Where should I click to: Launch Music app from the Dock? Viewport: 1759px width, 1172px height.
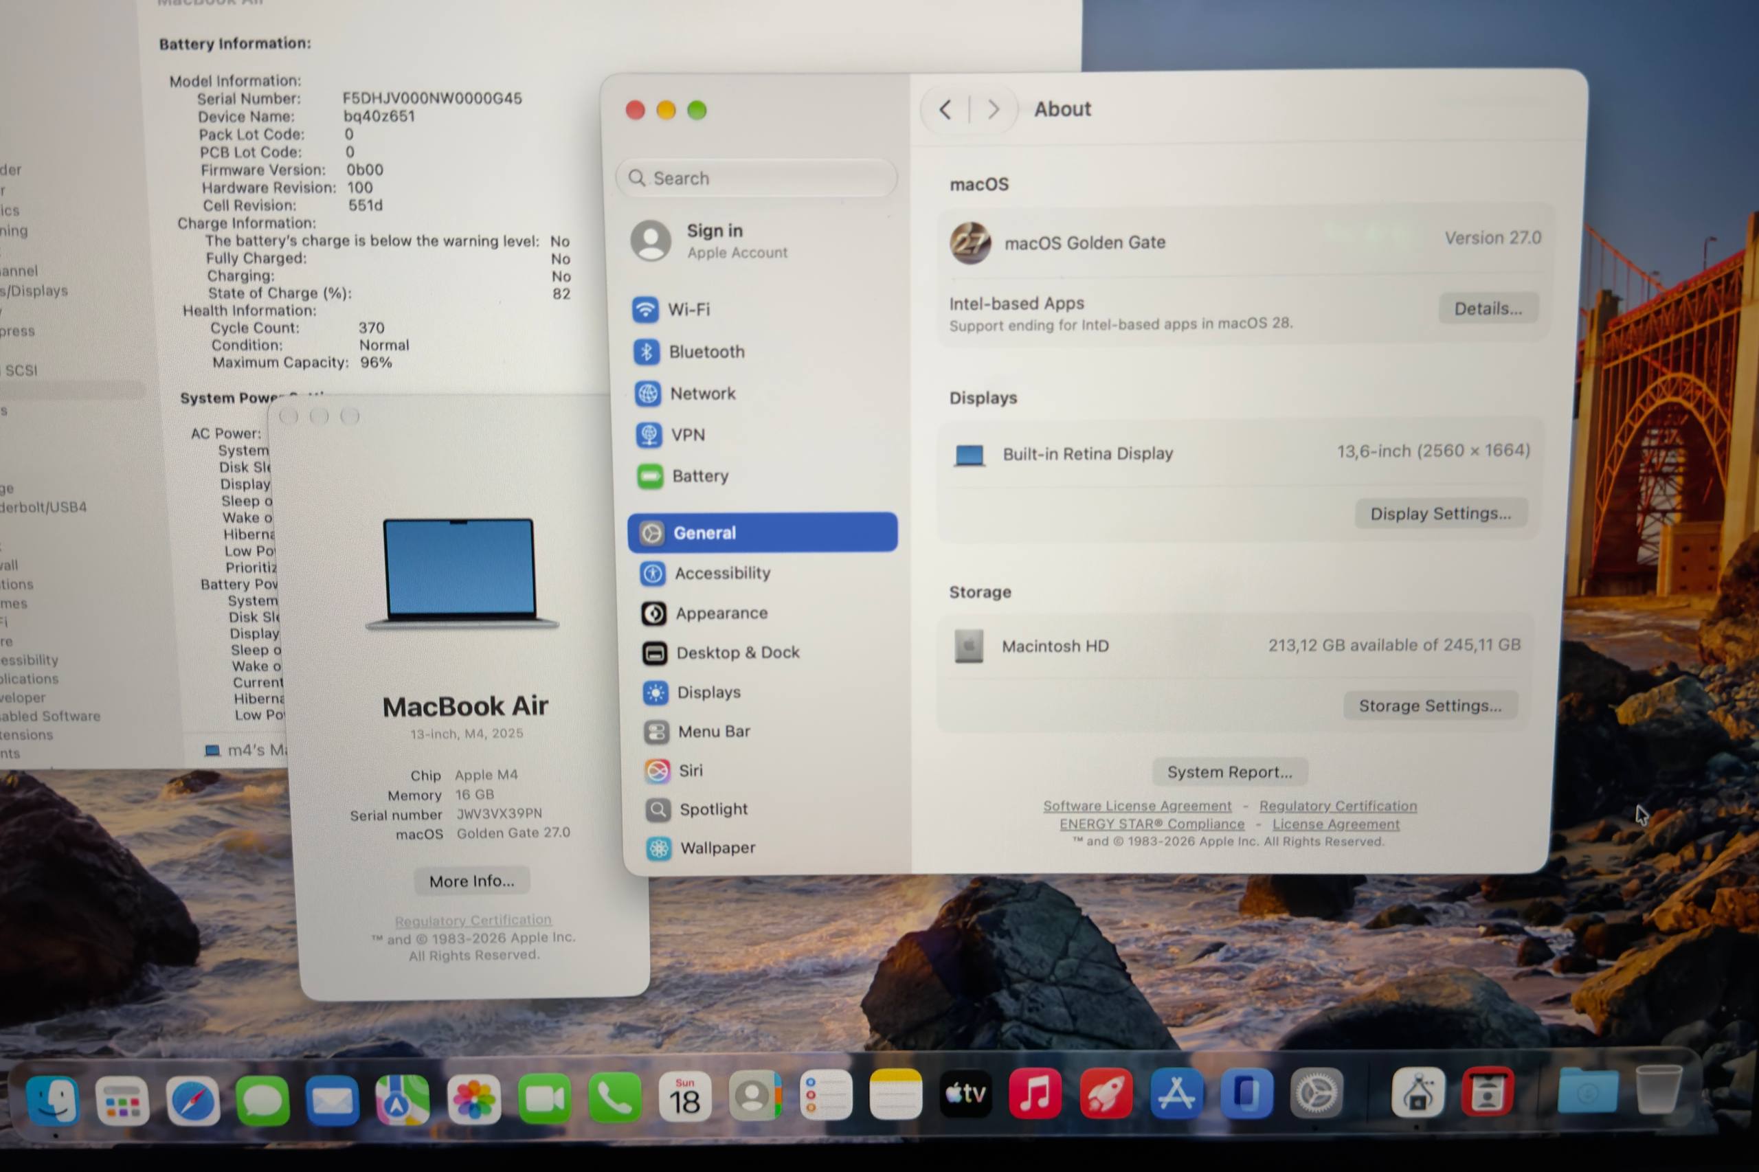pos(1035,1094)
